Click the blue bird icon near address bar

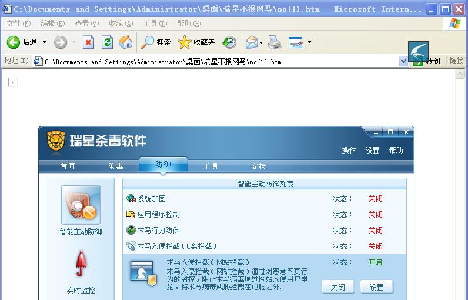click(419, 52)
